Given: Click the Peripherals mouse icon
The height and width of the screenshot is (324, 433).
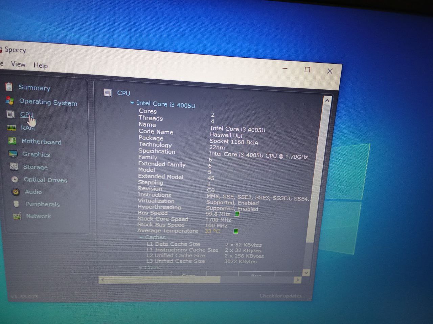Looking at the screenshot, I should tap(16, 204).
